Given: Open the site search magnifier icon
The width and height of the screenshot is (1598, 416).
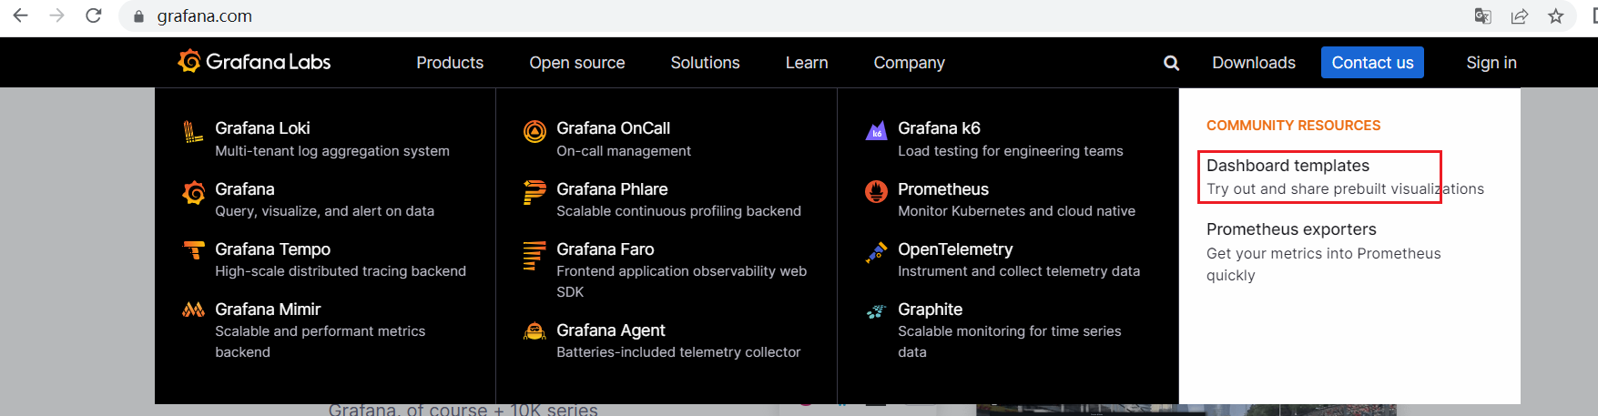Looking at the screenshot, I should 1172,63.
